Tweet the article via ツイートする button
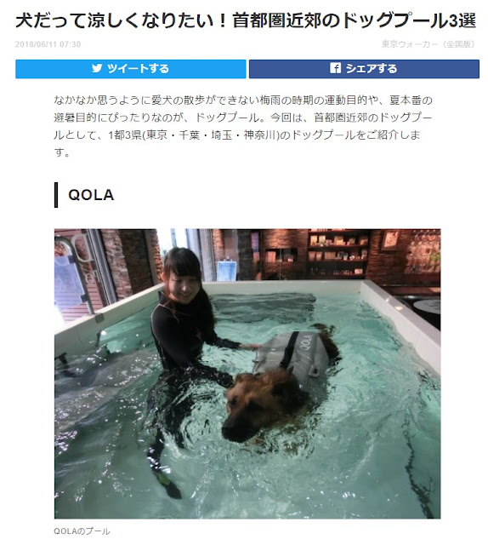 (131, 69)
